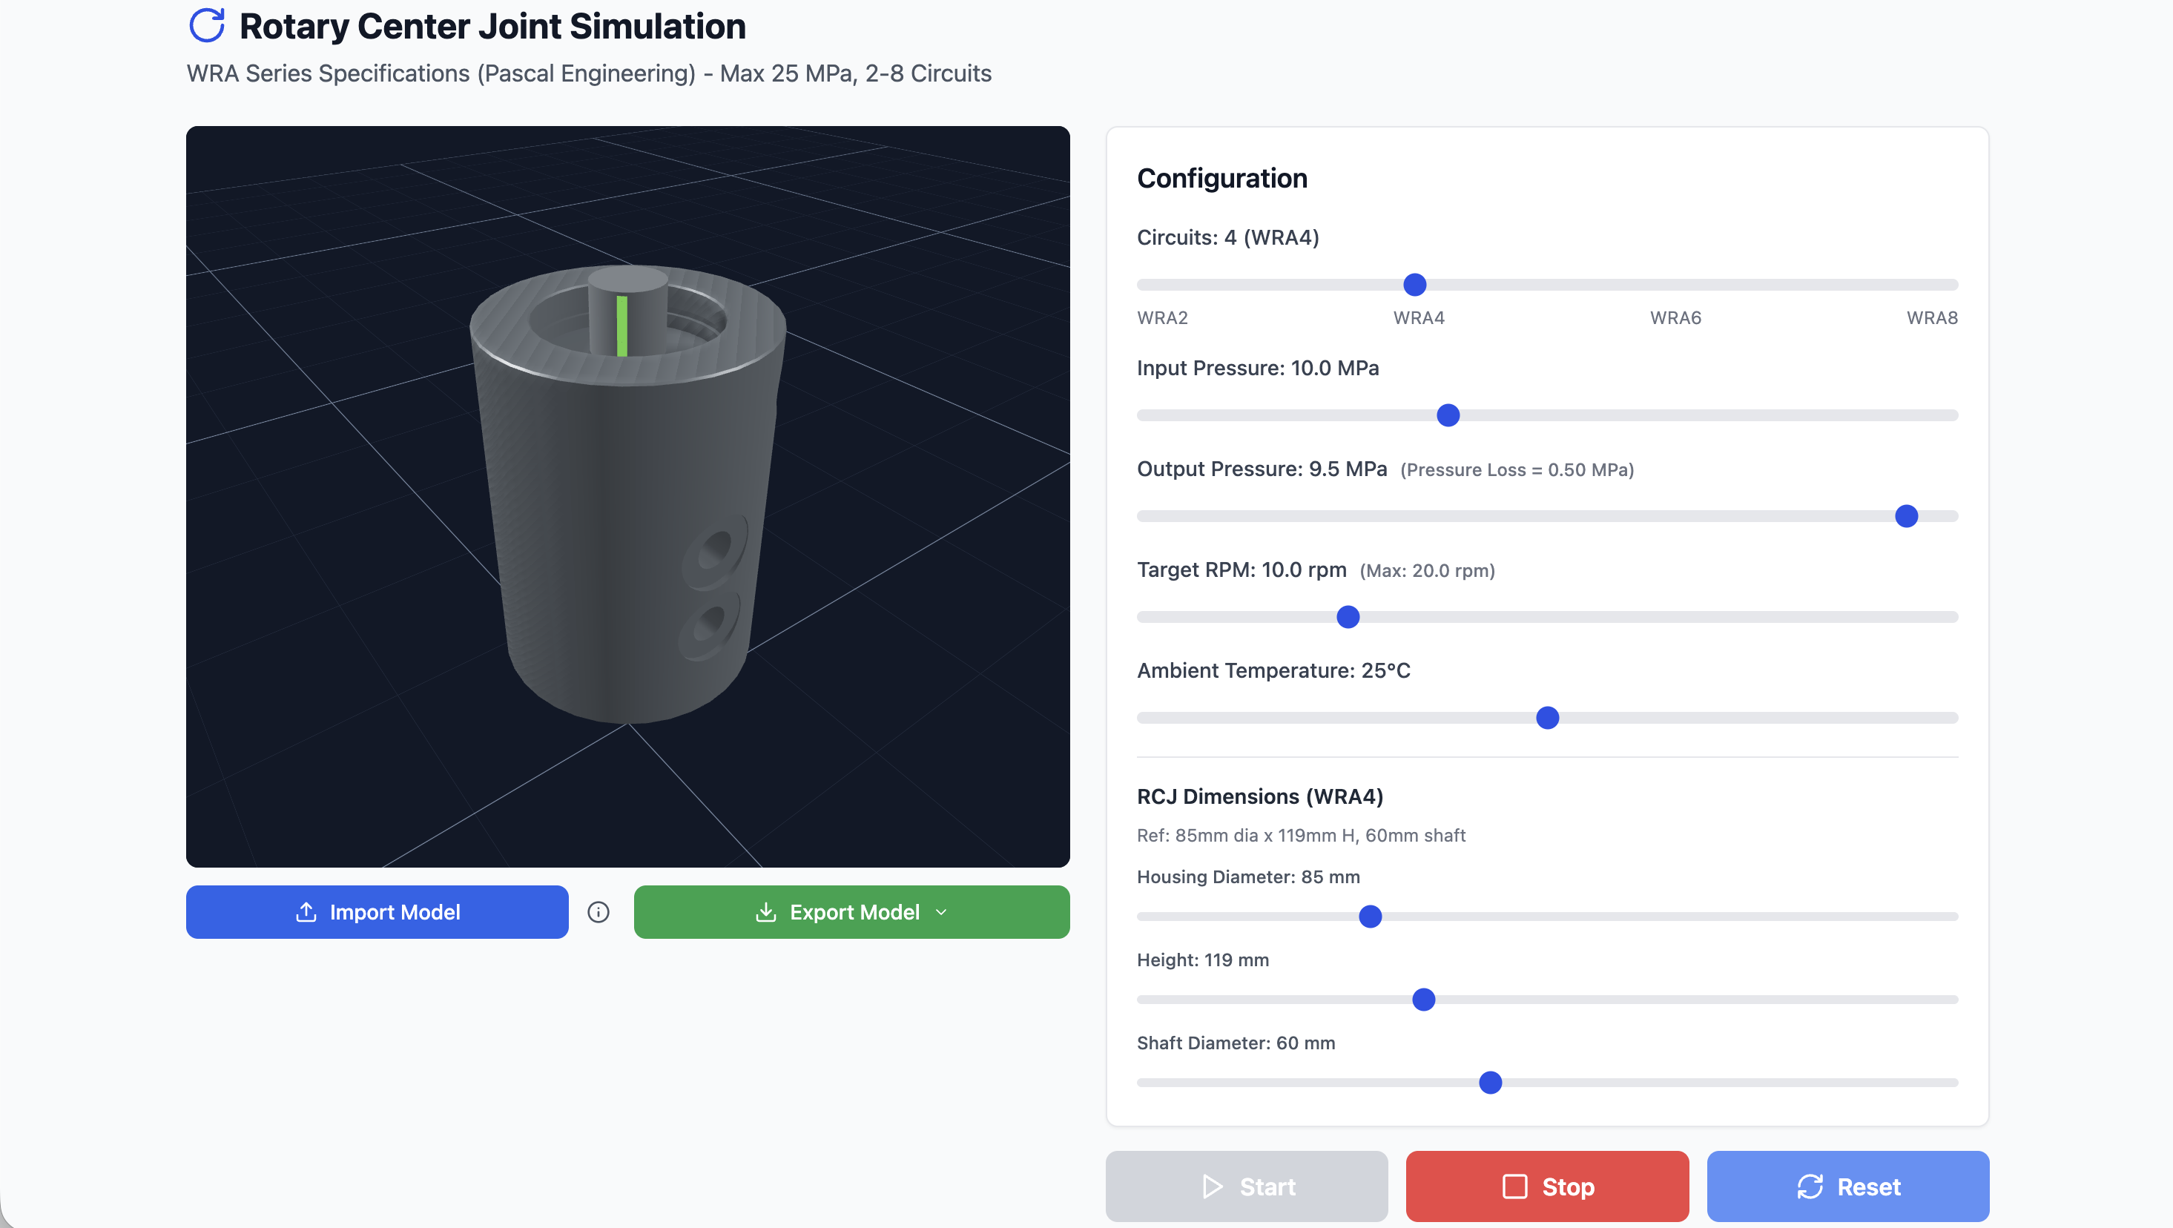The width and height of the screenshot is (2173, 1228).
Task: Click the Shaft Diameter slider handle
Action: (1491, 1082)
